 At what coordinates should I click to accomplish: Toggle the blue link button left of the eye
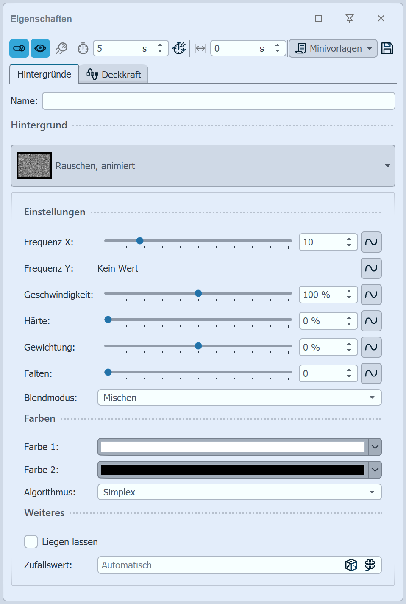(x=19, y=48)
